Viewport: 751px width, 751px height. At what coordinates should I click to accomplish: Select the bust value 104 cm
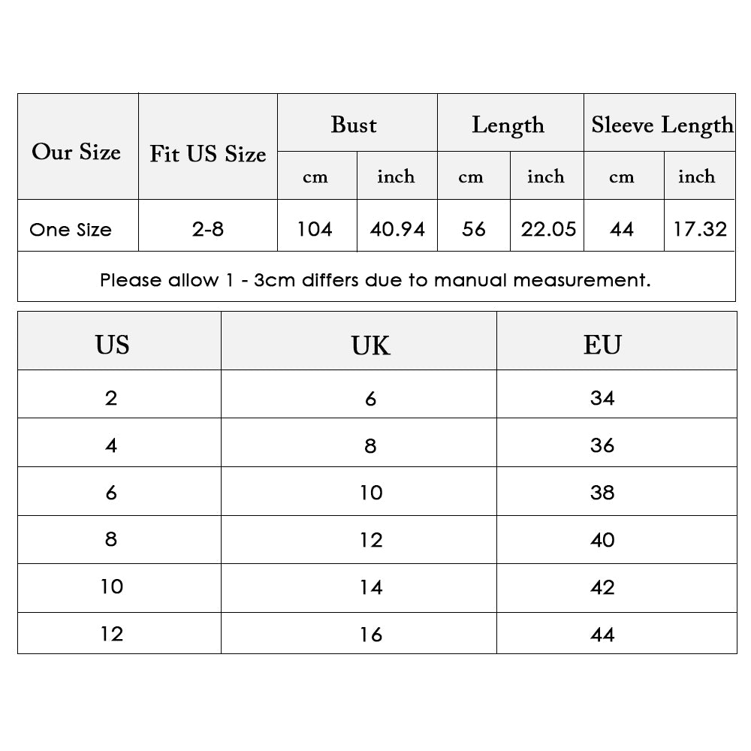click(317, 225)
